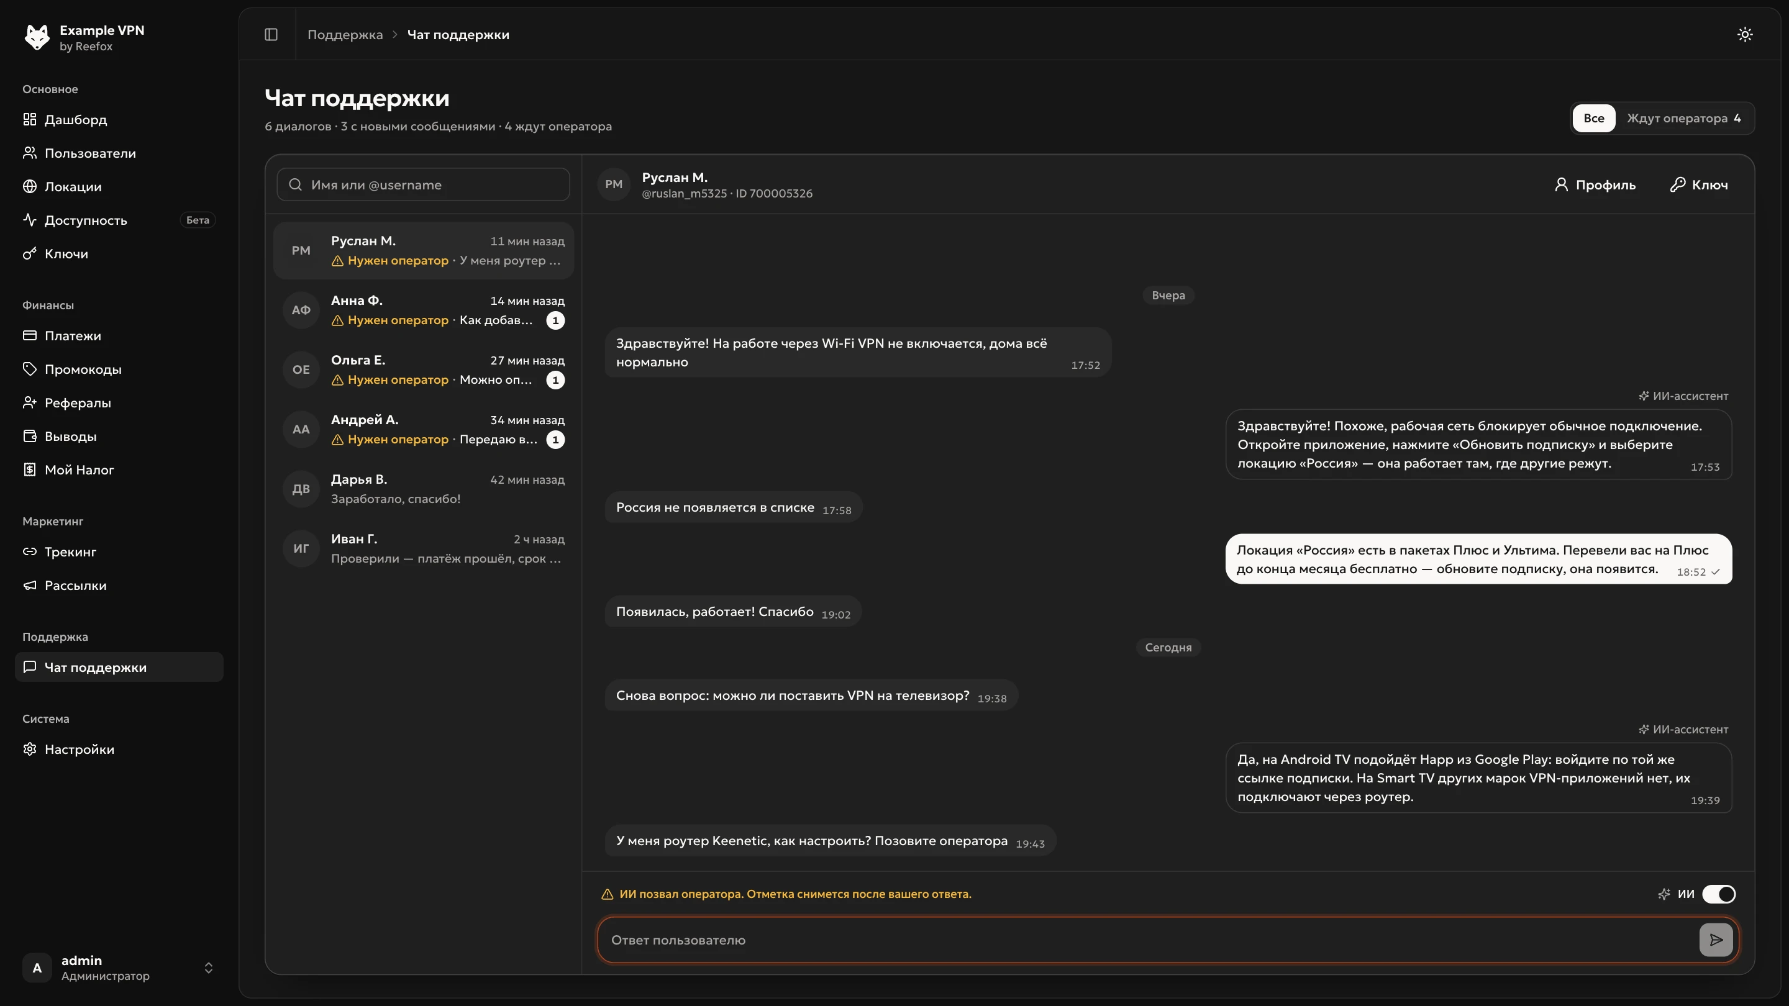The image size is (1789, 1006).
Task: Send reply with the paper plane icon
Action: tap(1715, 940)
